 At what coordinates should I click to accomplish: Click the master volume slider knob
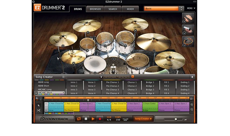(x=176, y=119)
